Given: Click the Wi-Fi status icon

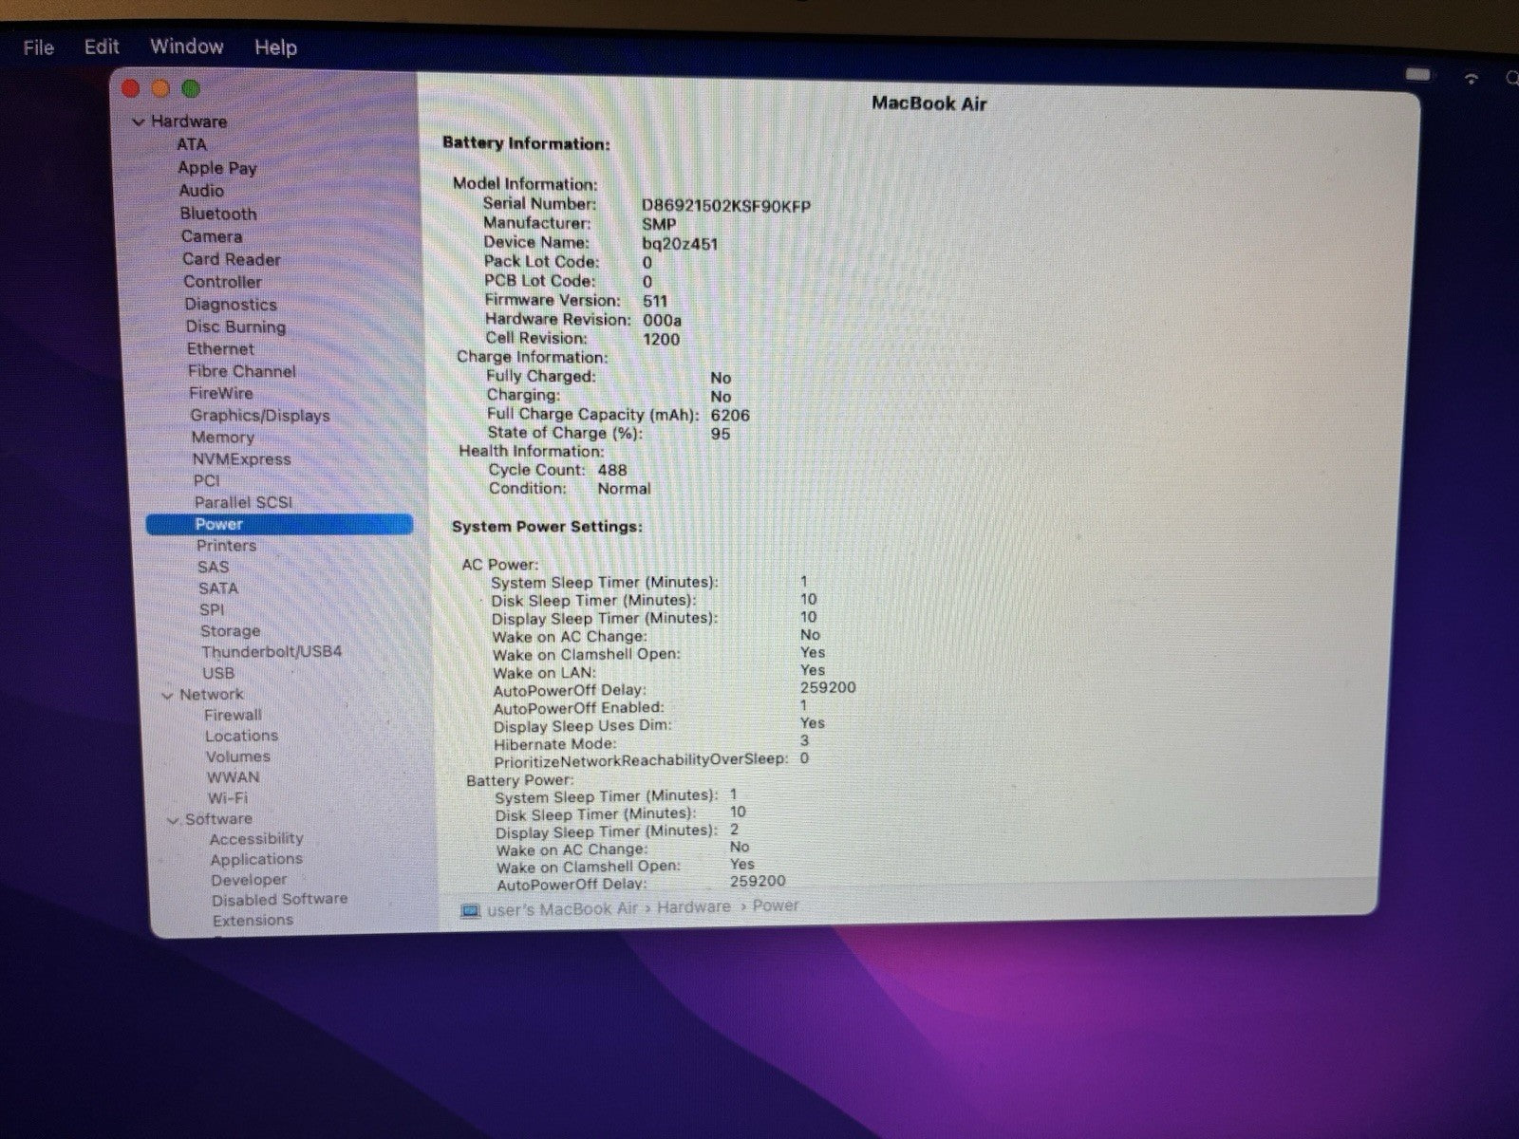Looking at the screenshot, I should pos(1472,79).
